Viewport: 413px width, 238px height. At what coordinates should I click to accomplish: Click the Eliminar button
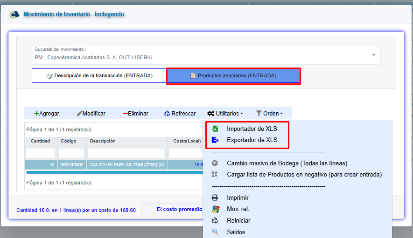tap(135, 113)
